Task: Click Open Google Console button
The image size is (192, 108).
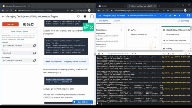Action: click(19, 31)
